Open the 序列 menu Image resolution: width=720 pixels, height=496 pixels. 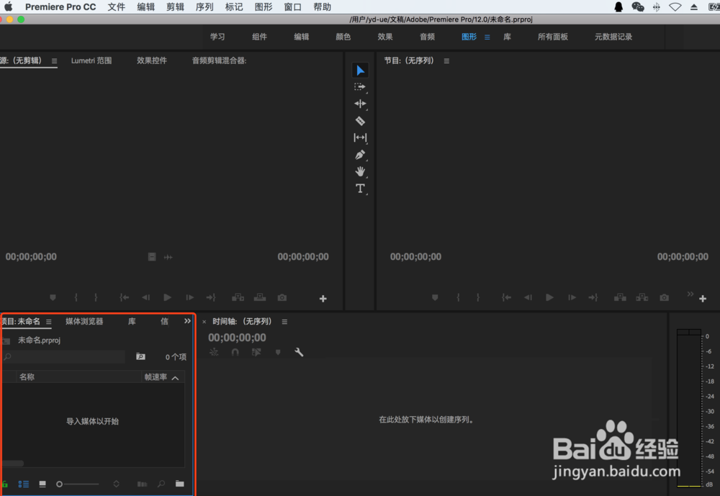tap(204, 7)
